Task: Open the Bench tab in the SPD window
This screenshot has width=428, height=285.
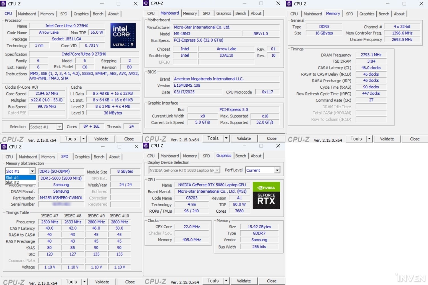Action: click(99, 157)
